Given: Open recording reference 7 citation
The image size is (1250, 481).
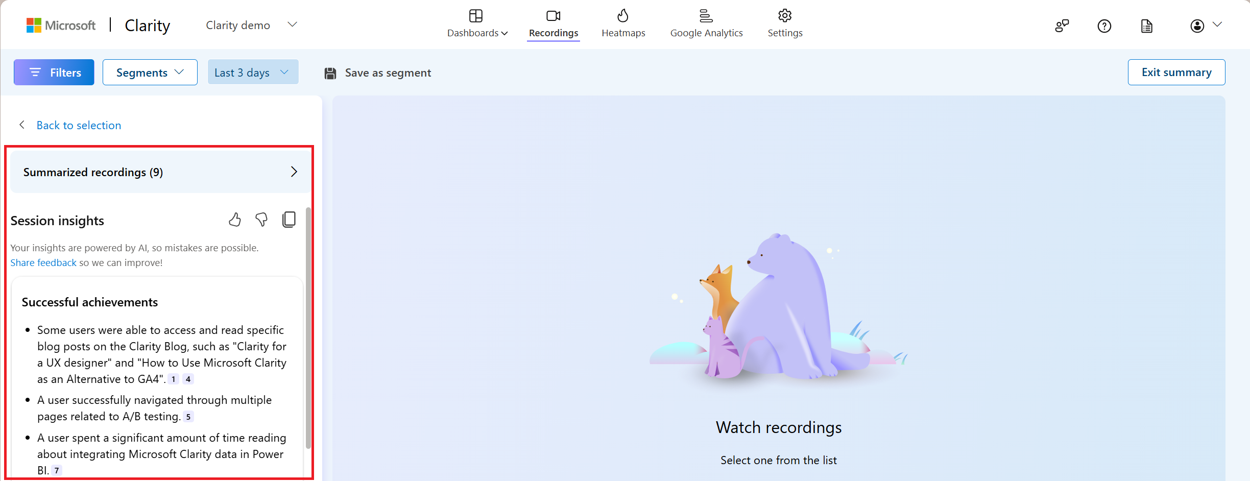Looking at the screenshot, I should (57, 470).
